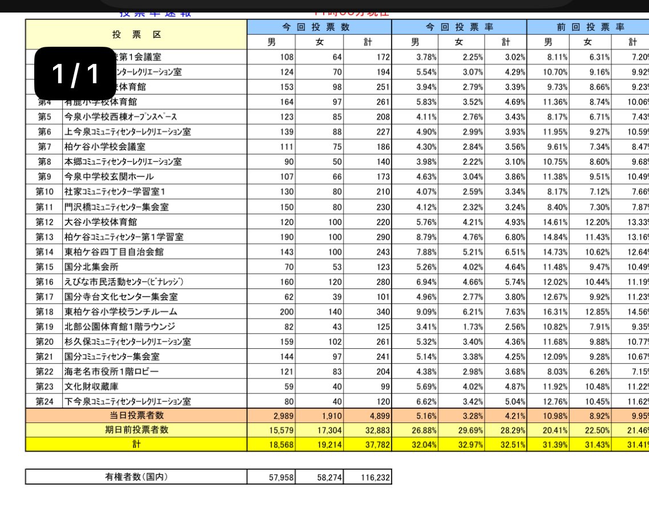Click the 2,989 same-day male votes cell
The height and width of the screenshot is (529, 649).
[x=272, y=416]
